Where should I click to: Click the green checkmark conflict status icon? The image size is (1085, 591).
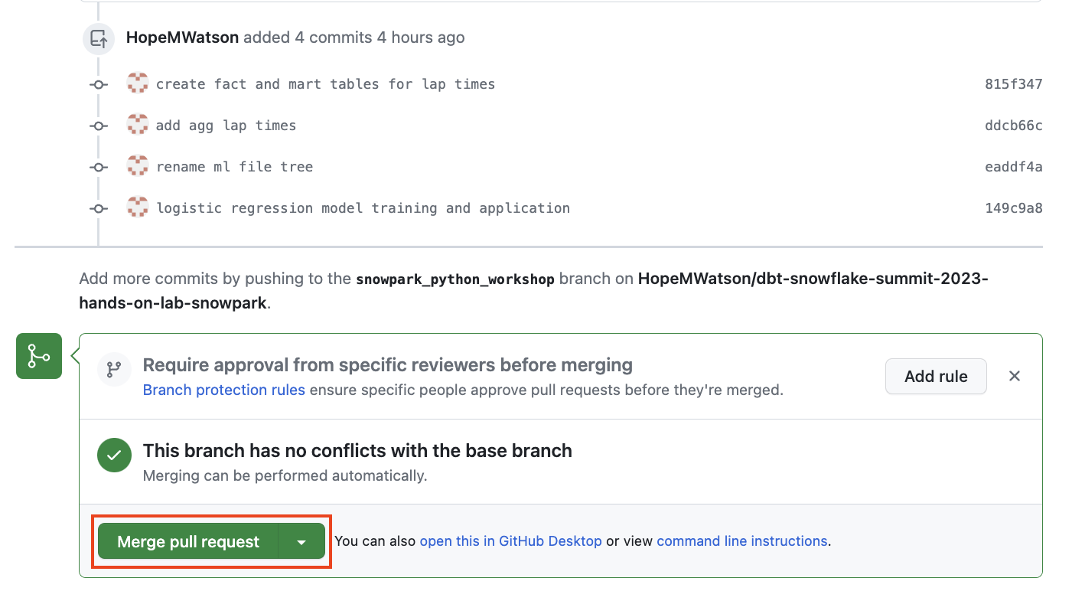[x=114, y=455]
